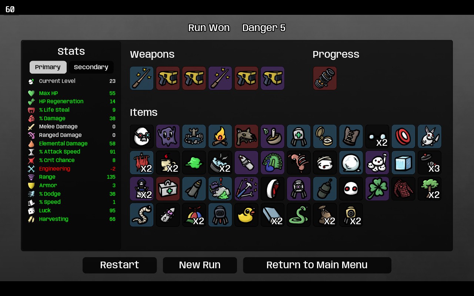Select the yellow rubber duck item
This screenshot has height=296, width=474.
246,215
